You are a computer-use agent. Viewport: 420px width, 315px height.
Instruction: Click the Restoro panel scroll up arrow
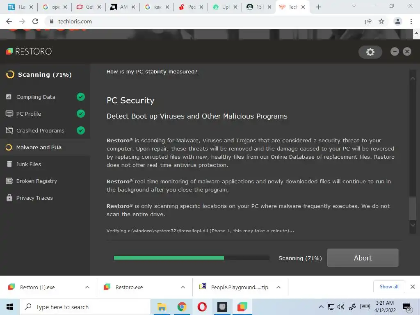pyautogui.click(x=413, y=78)
